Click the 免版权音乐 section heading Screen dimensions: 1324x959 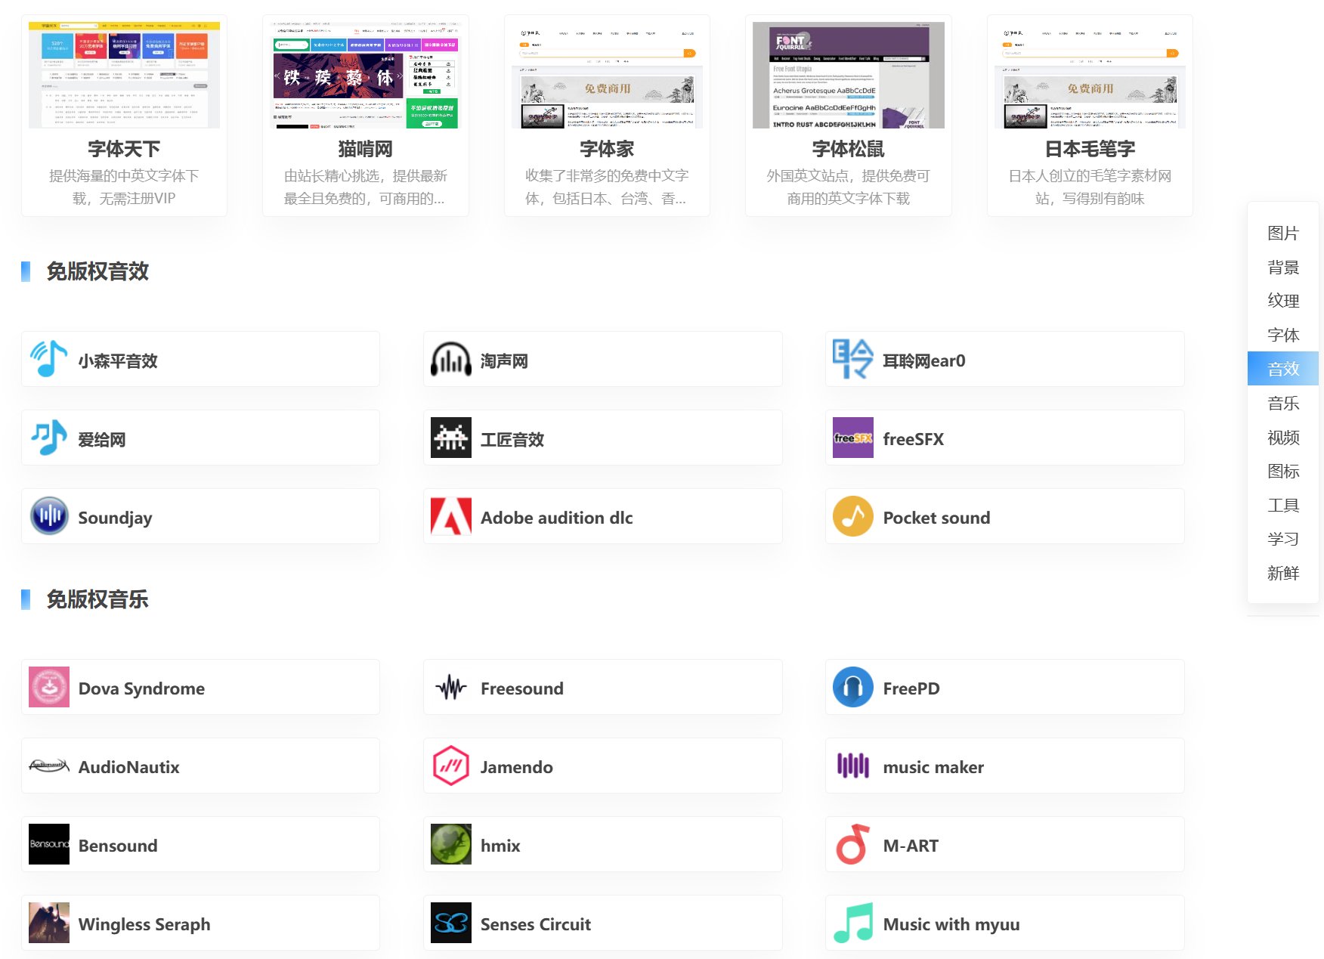(97, 599)
